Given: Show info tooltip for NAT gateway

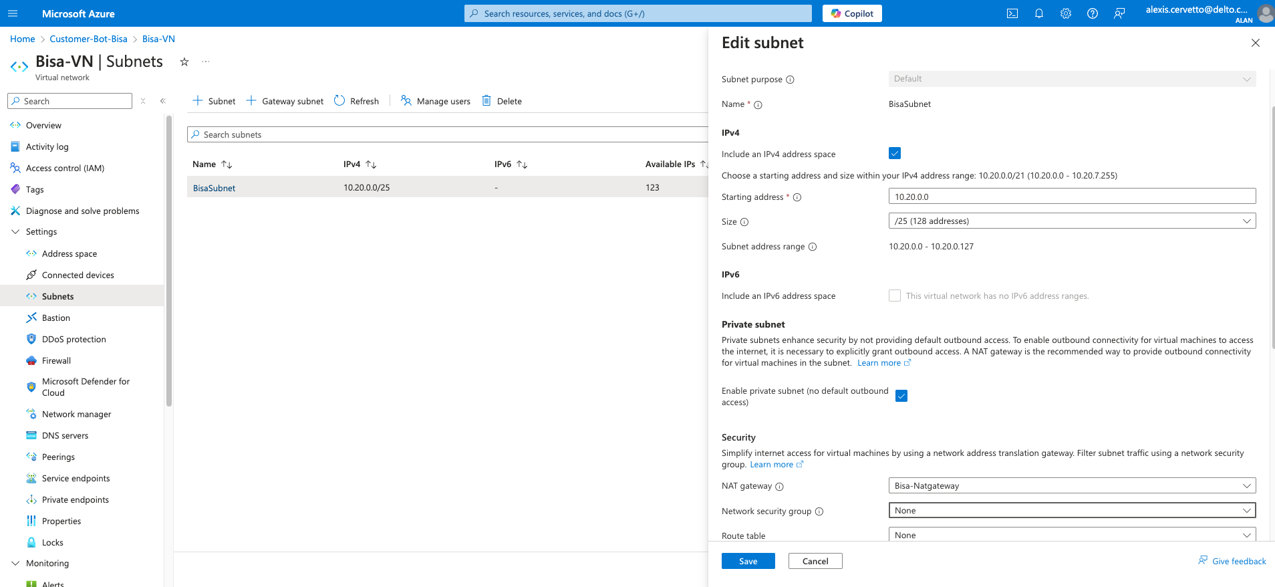Looking at the screenshot, I should 779,487.
